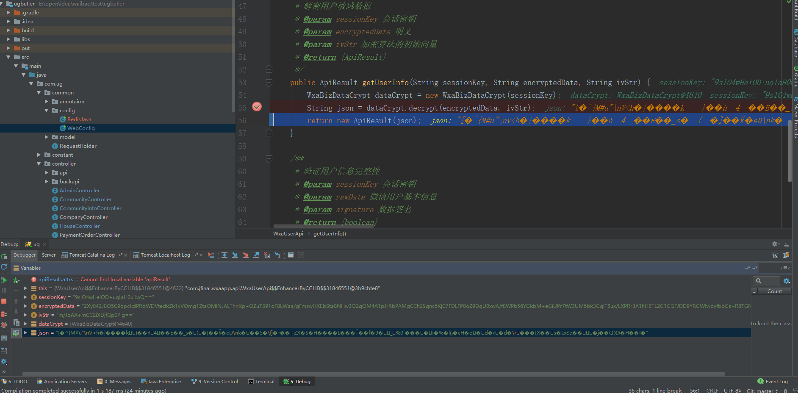Toggle Mute Breakpoints icon

pos(4,325)
